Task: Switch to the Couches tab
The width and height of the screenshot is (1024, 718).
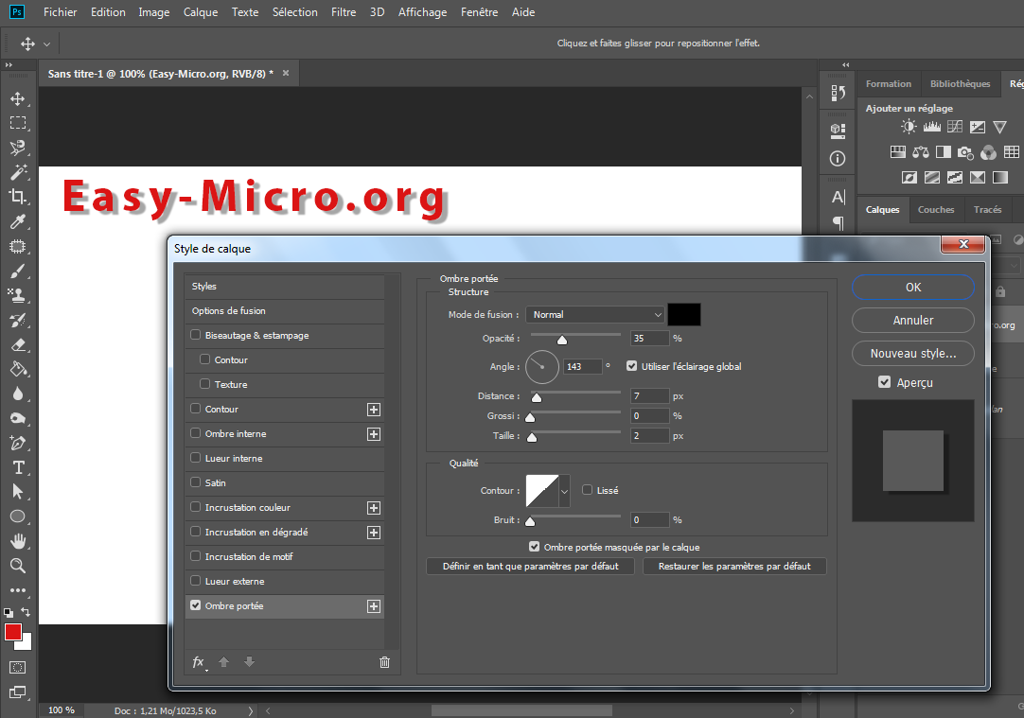Action: tap(936, 209)
